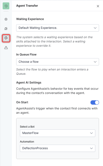Open the warning triangle sidebar icon
Screen dimensions: 103x166
pyautogui.click(x=6, y=48)
